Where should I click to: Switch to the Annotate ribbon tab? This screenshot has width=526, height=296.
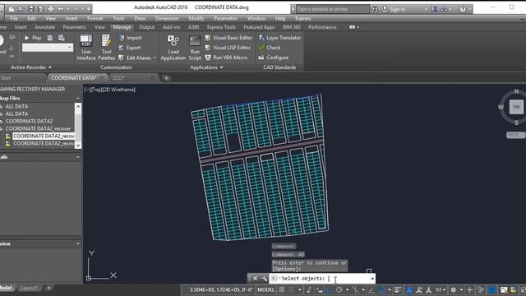pyautogui.click(x=44, y=27)
